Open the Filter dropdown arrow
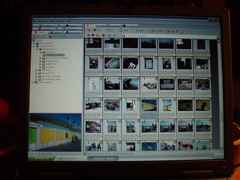Screen dimensions: 240x180 tap(105, 30)
